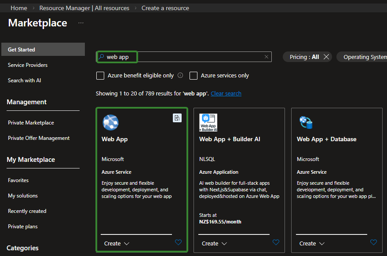Open Azure benefit eligible info icon
Image resolution: width=387 pixels, height=256 pixels.
(180, 76)
